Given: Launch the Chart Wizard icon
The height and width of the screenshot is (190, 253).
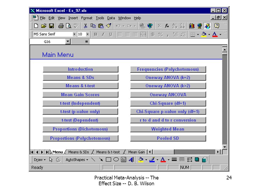Looking at the screenshot, I should [192, 26].
